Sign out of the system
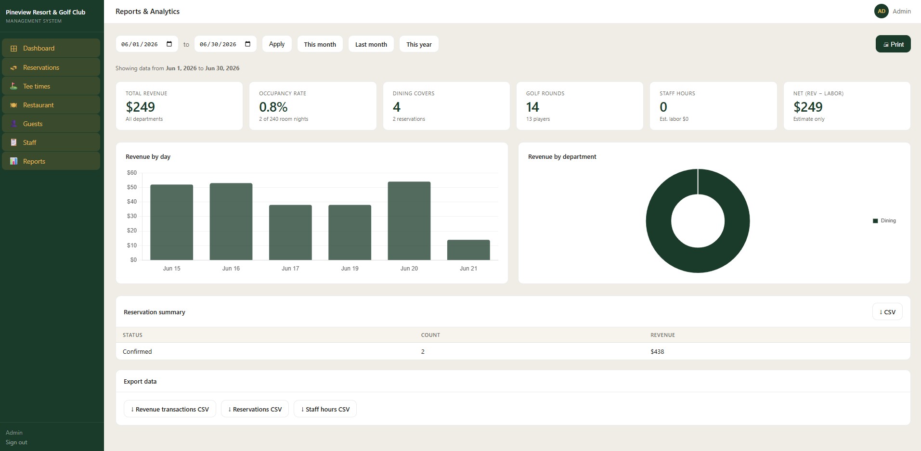This screenshot has height=451, width=921. [x=16, y=442]
